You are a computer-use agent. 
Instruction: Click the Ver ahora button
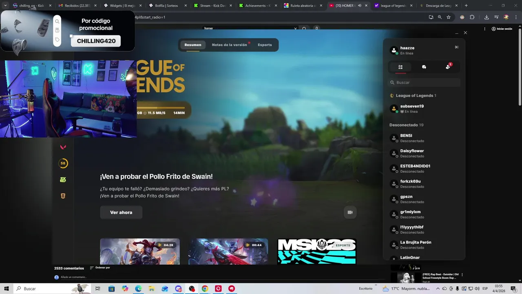coord(121,212)
